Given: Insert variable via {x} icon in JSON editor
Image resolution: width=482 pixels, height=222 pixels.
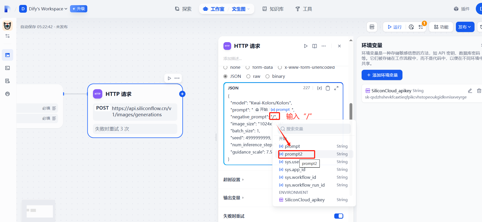Looking at the screenshot, I should (320, 88).
